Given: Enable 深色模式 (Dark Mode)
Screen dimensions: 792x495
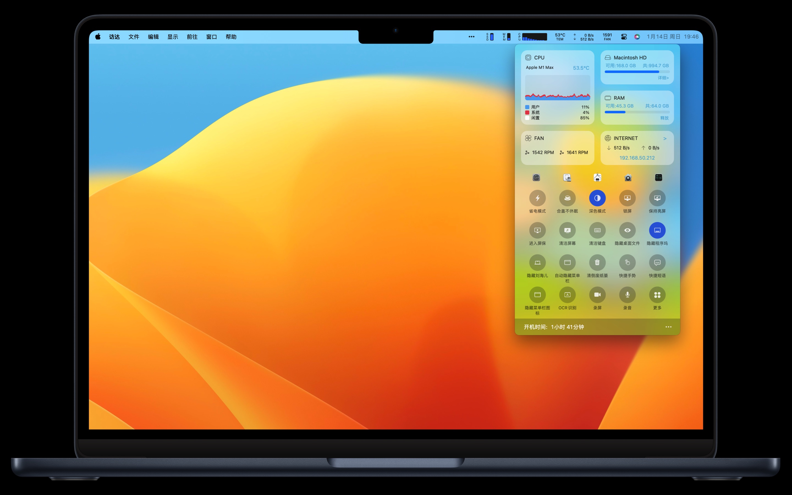Looking at the screenshot, I should [x=597, y=199].
